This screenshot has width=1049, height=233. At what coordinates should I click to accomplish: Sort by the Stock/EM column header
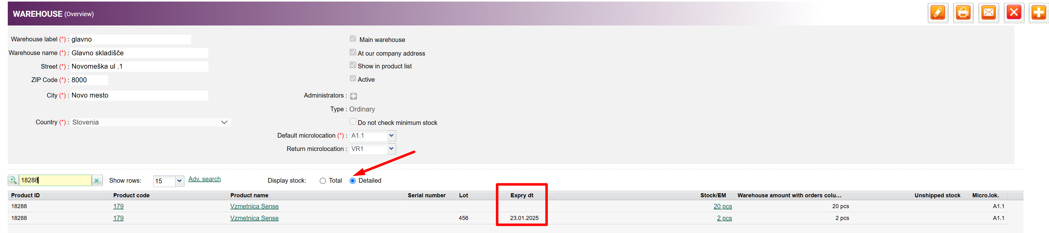[x=713, y=195]
